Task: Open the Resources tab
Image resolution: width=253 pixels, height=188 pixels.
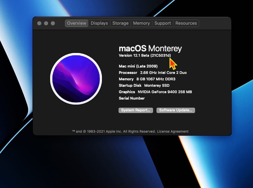Action: coord(186,23)
